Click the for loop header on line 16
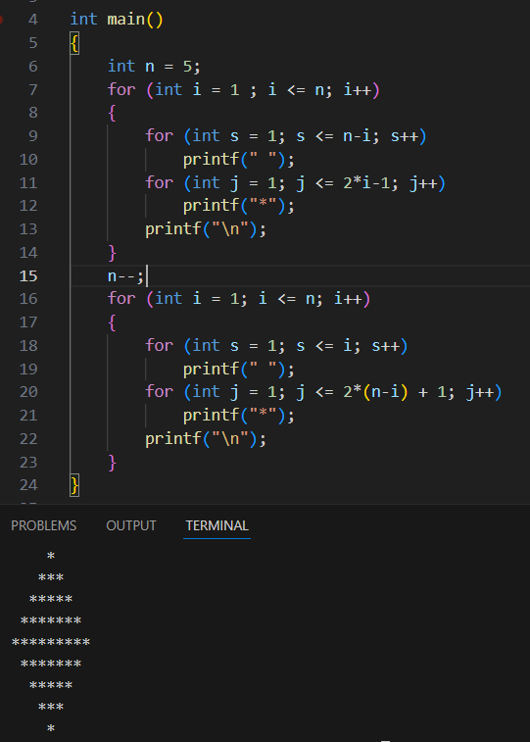This screenshot has height=742, width=530. pos(239,299)
